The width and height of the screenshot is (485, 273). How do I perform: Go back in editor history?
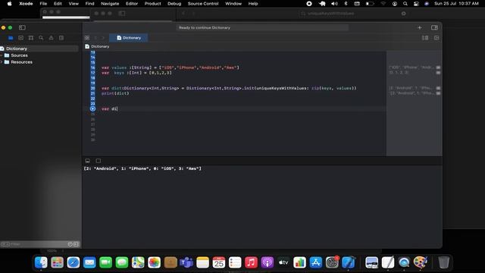(x=95, y=38)
